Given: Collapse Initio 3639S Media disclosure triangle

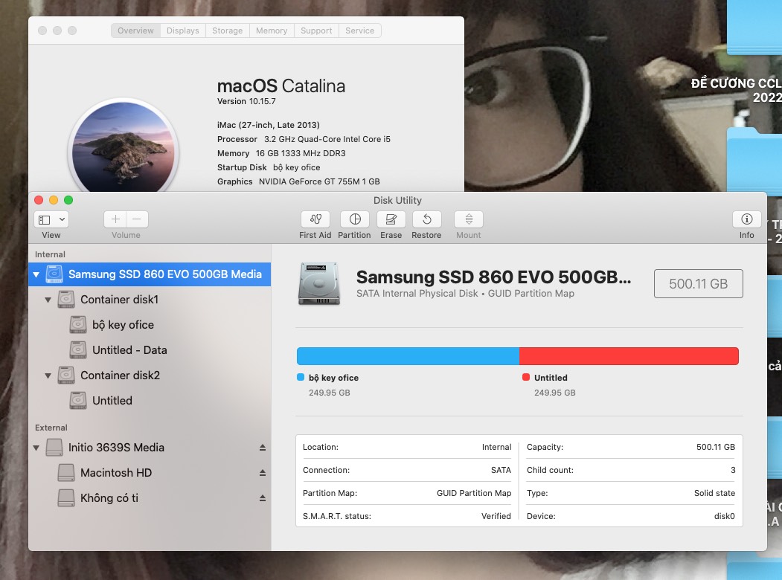Looking at the screenshot, I should pyautogui.click(x=36, y=448).
